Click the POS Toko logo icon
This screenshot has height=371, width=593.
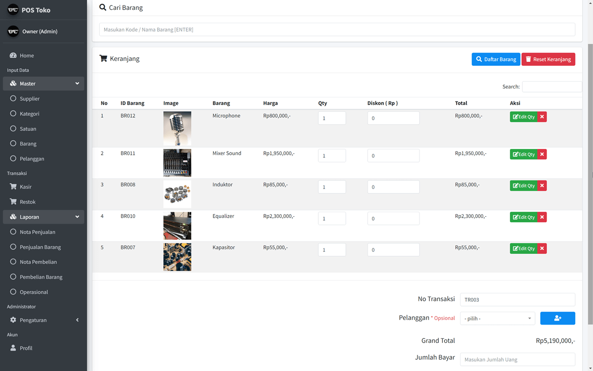point(13,9)
